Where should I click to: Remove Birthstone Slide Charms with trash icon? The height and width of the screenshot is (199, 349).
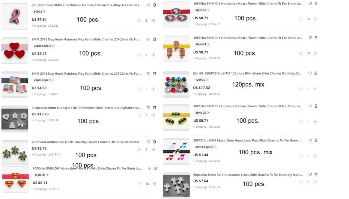pos(316,73)
